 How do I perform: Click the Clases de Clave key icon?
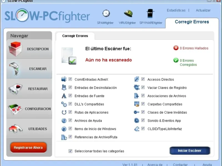(x=137, y=112)
